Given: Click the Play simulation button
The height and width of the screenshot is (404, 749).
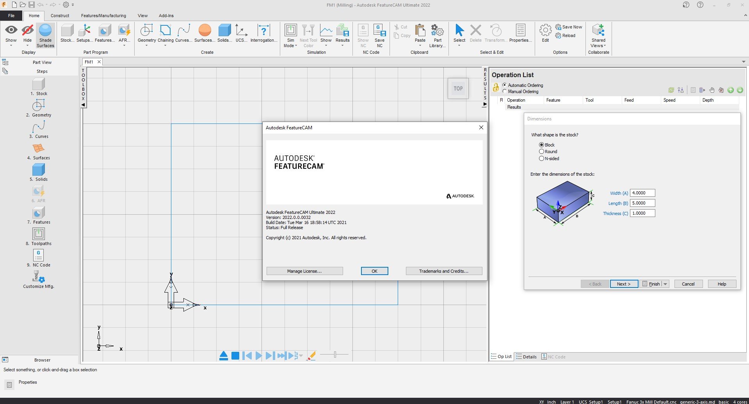Looking at the screenshot, I should click(x=258, y=356).
